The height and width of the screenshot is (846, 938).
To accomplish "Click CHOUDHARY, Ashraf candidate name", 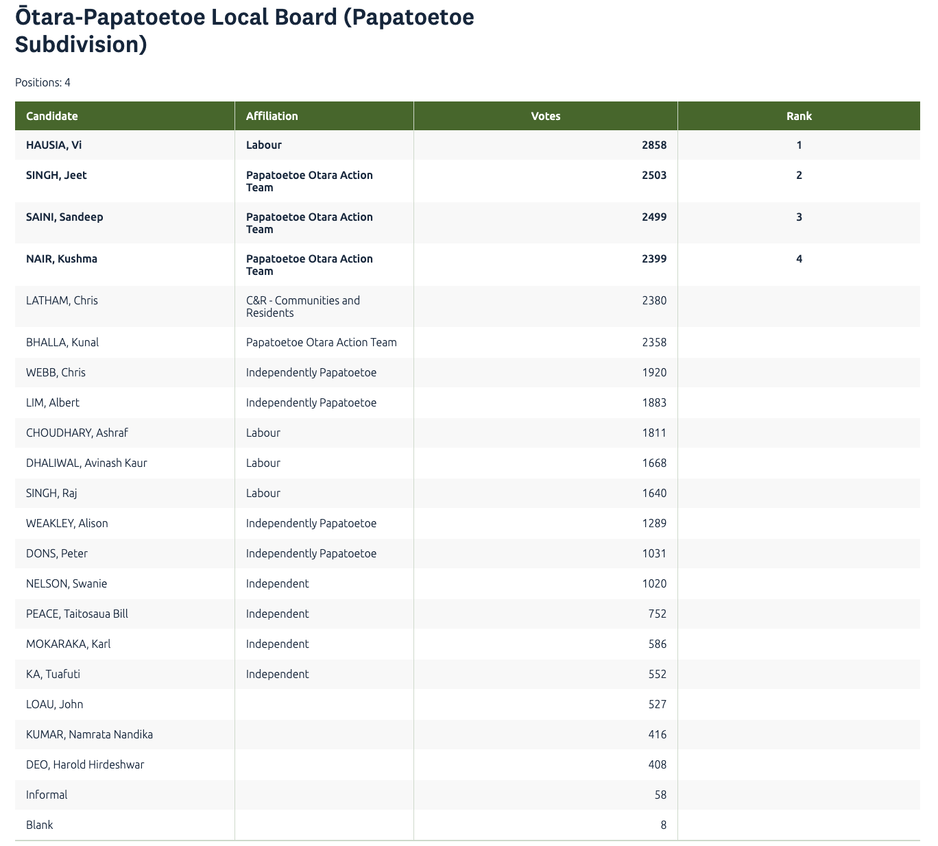I will pyautogui.click(x=77, y=433).
